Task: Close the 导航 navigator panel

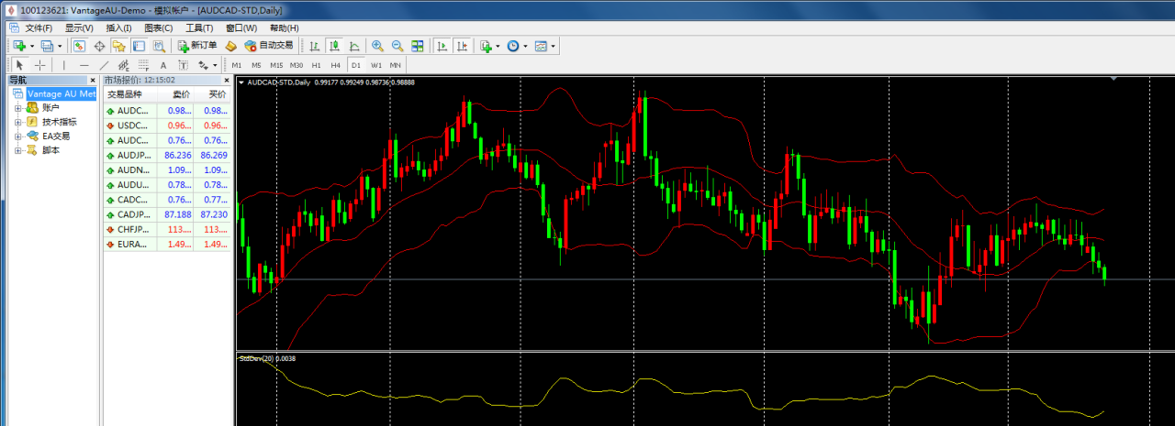Action: 93,81
